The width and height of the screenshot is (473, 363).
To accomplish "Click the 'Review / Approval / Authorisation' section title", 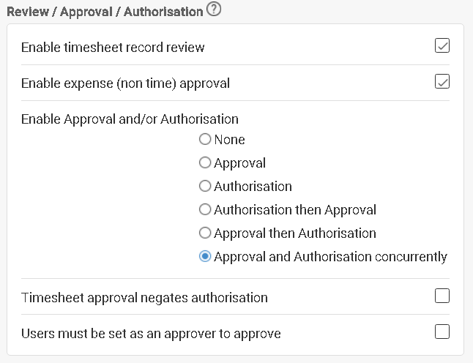I will coord(105,12).
